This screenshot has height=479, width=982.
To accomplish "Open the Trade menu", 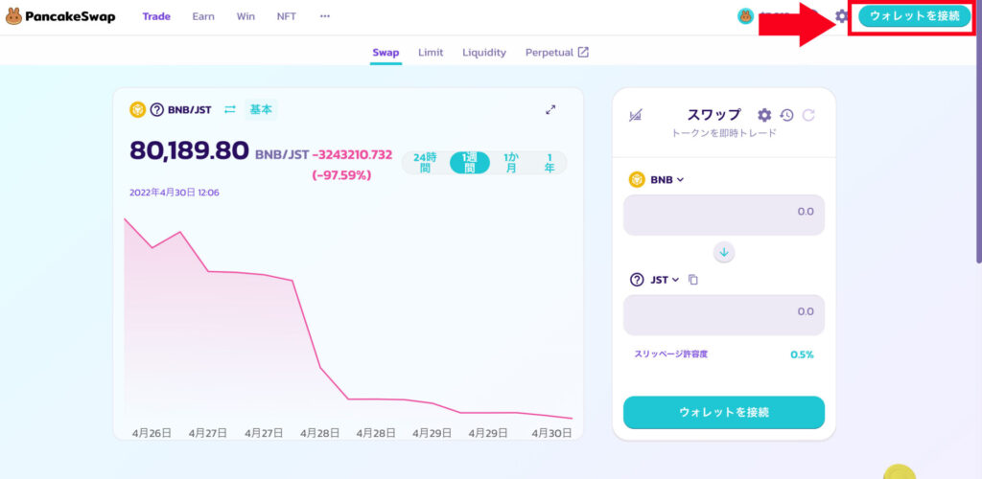I will point(156,16).
